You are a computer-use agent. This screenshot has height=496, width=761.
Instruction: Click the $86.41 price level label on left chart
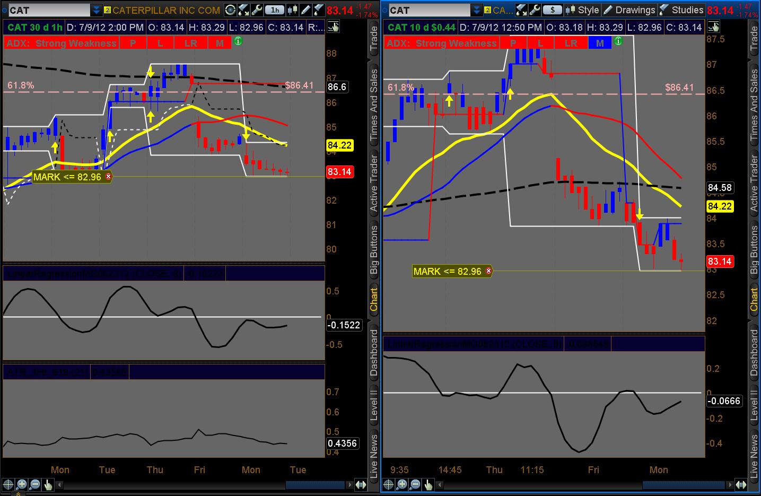pyautogui.click(x=299, y=85)
